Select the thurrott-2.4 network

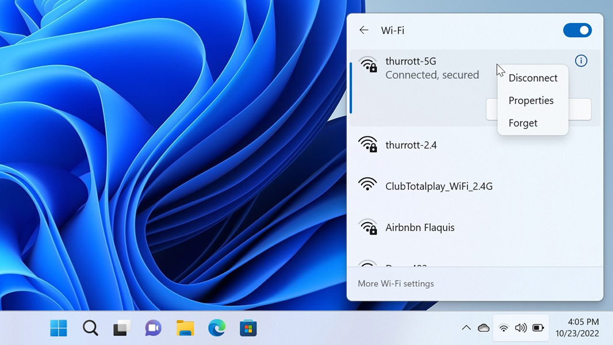411,145
